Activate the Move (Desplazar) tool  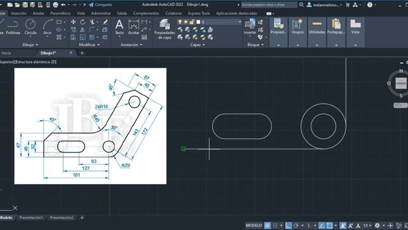73,22
